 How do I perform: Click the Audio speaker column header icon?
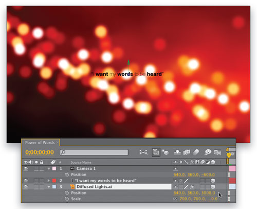pyautogui.click(x=31, y=162)
